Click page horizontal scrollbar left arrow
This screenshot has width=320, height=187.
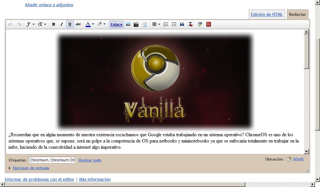click(2, 185)
